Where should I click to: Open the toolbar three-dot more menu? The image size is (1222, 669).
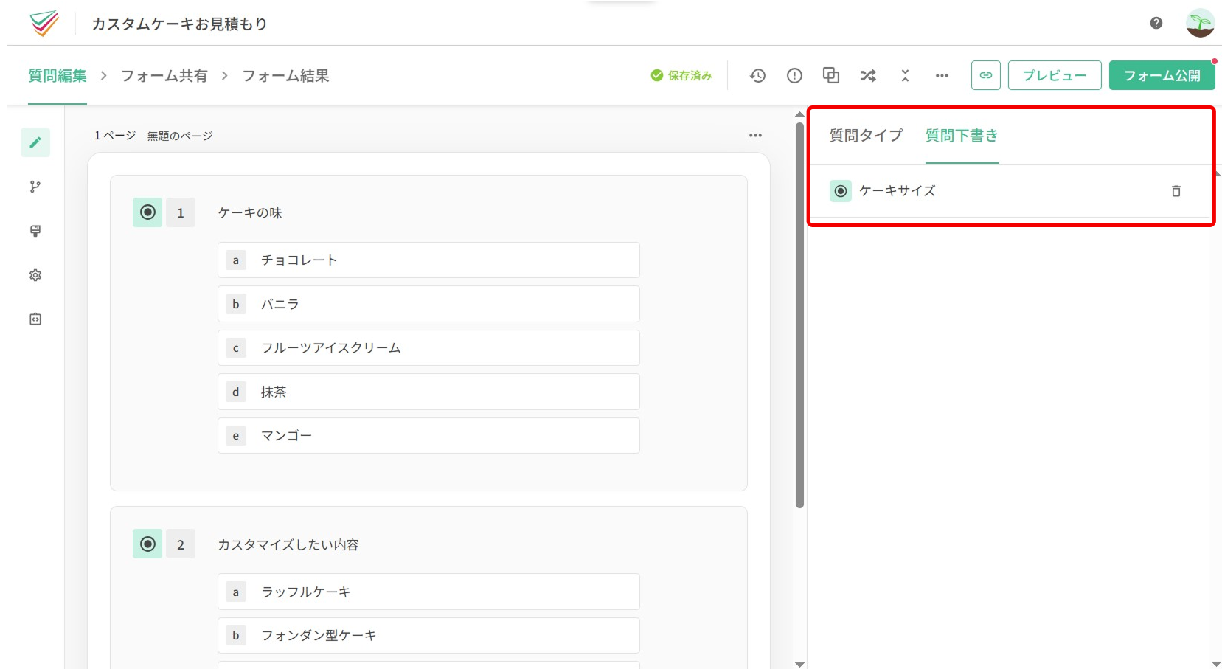942,75
